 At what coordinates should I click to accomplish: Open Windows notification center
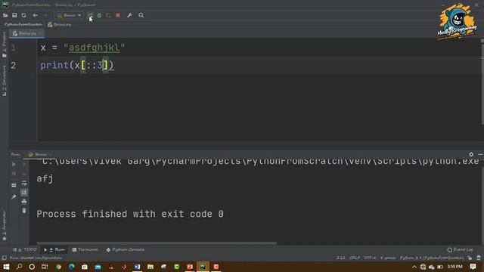(473, 267)
